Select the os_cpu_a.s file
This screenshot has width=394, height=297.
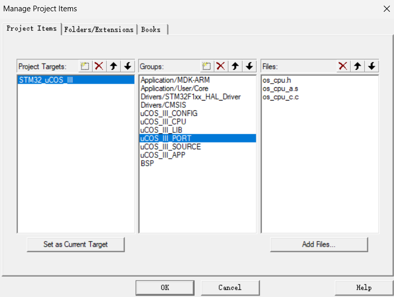pos(320,89)
